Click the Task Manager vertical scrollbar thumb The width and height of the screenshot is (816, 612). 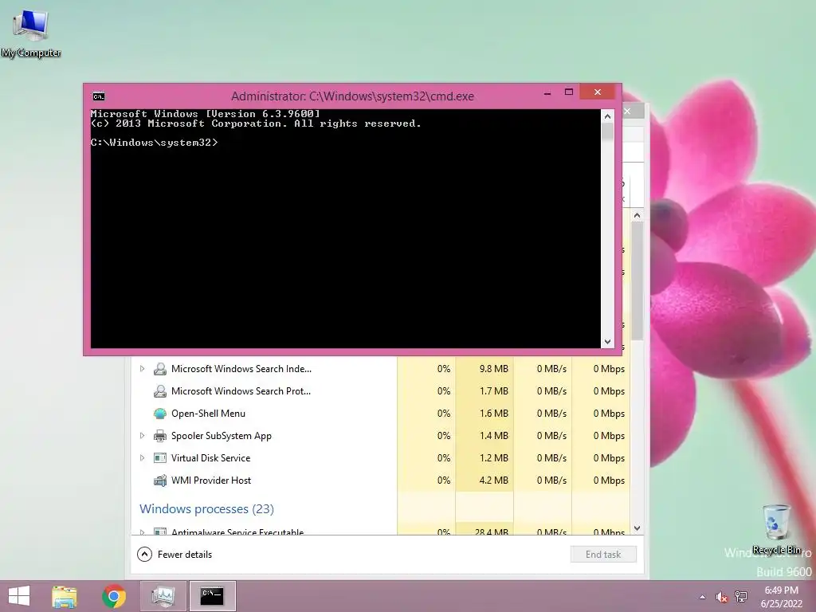point(637,281)
